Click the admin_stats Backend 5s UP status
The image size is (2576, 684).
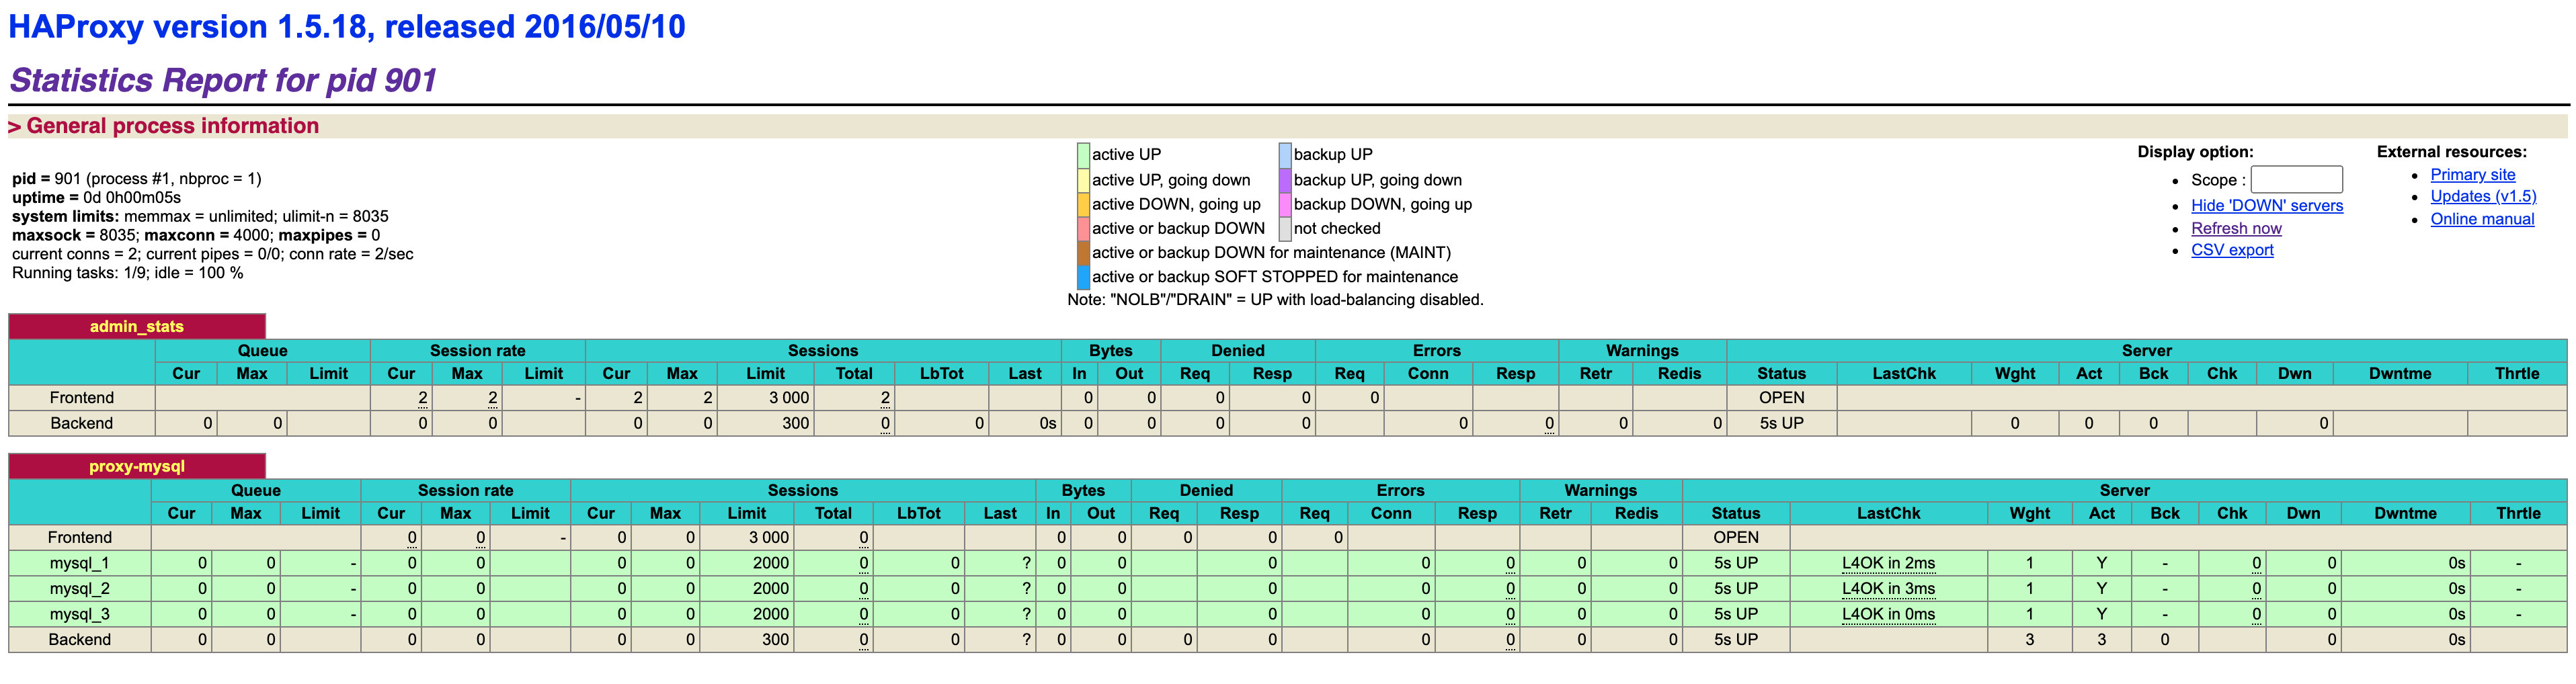point(1782,423)
